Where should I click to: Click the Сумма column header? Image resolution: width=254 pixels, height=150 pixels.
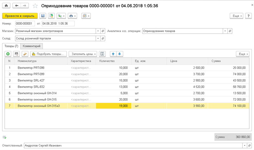pos(228,61)
